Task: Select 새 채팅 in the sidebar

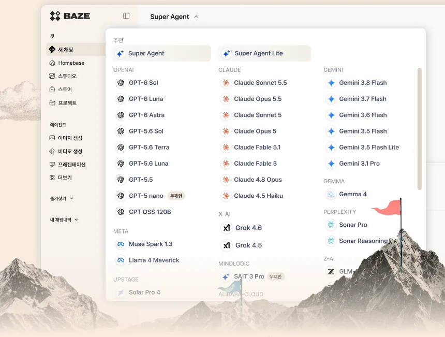Action: point(76,49)
